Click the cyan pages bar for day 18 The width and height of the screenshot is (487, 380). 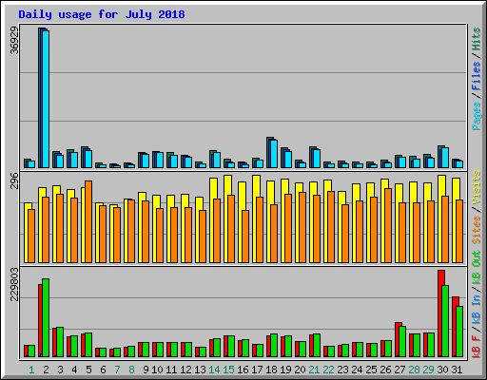click(x=274, y=154)
